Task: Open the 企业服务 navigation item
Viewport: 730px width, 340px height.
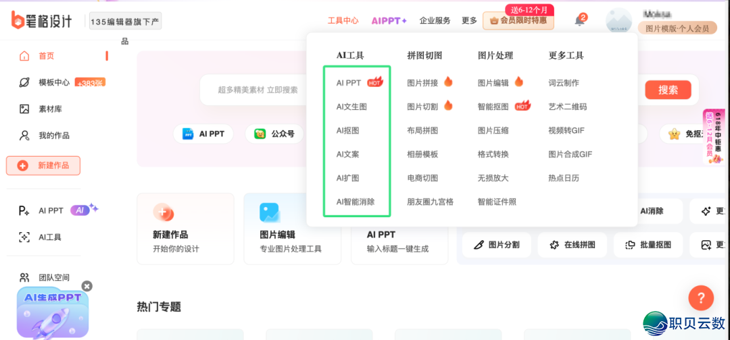Action: tap(435, 21)
